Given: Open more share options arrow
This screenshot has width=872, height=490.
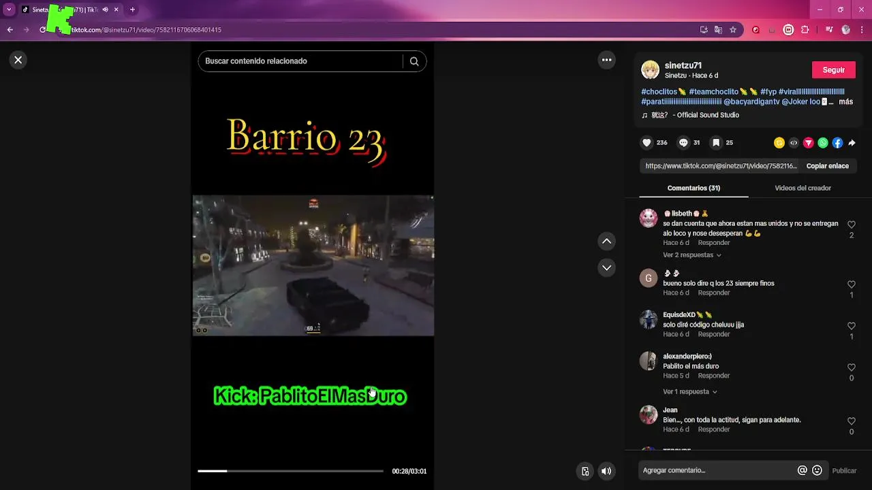Looking at the screenshot, I should [x=852, y=143].
